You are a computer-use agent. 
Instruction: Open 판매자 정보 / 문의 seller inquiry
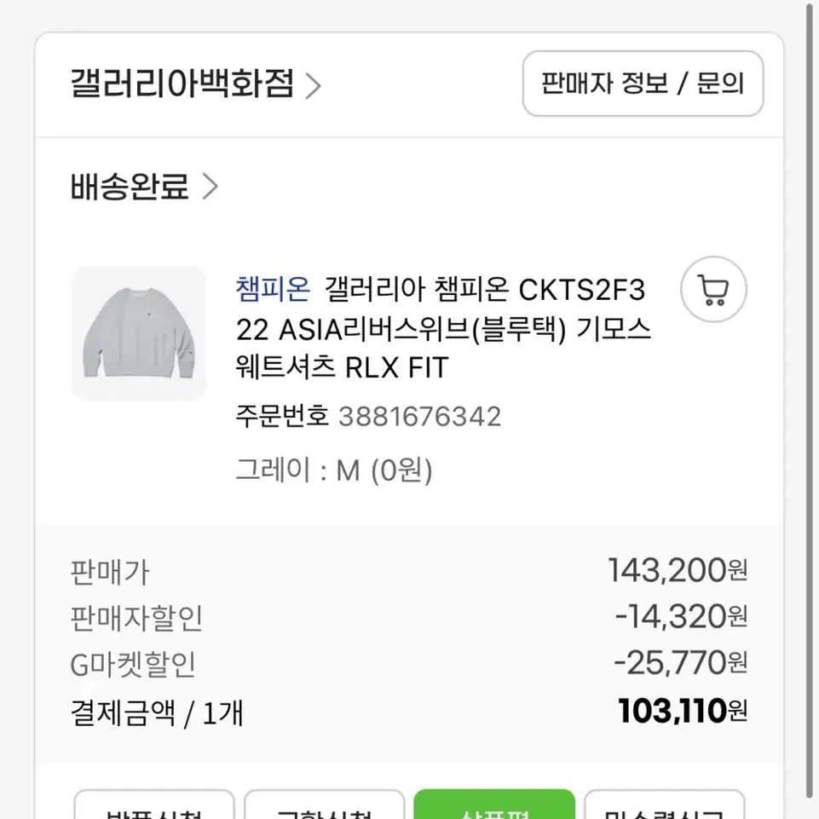click(643, 84)
